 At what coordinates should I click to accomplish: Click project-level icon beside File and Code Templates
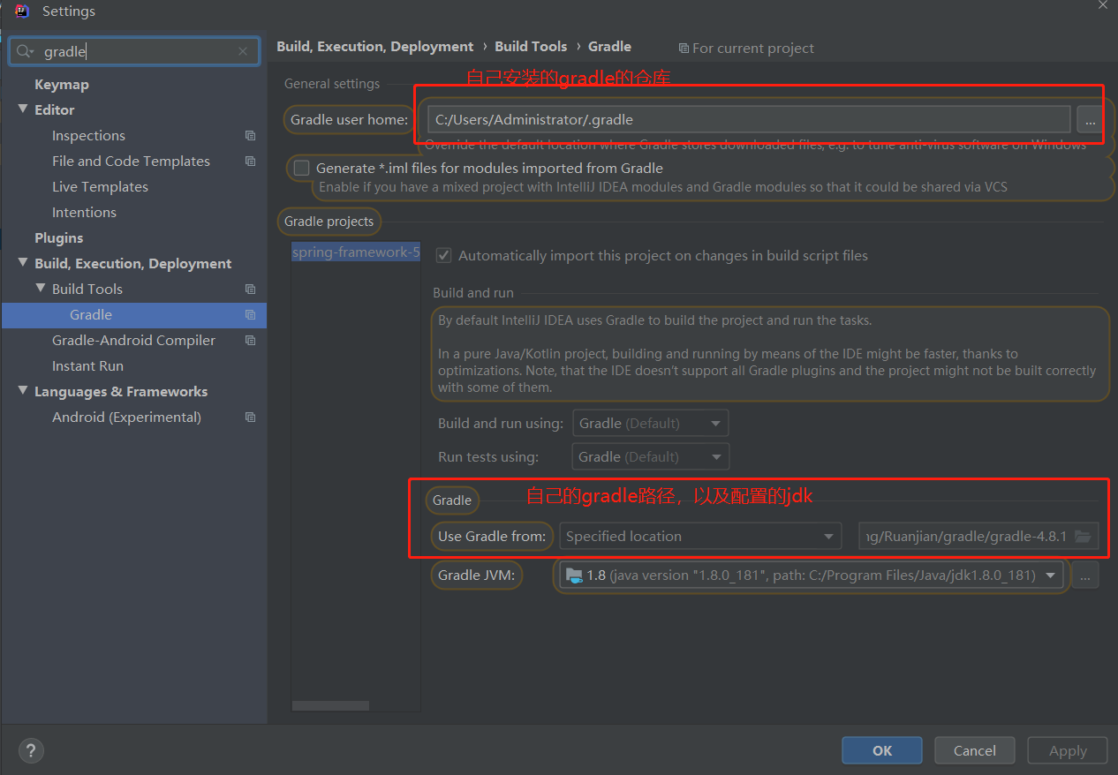pos(251,162)
